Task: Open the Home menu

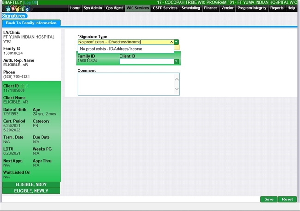Action: point(75,8)
